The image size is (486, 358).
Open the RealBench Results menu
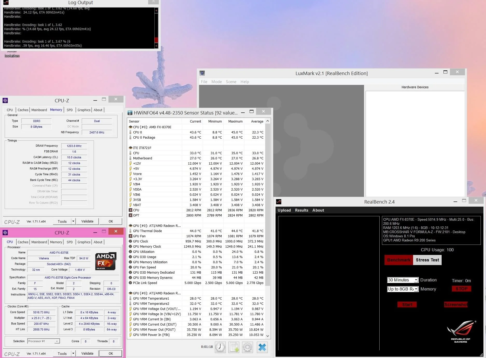302,210
